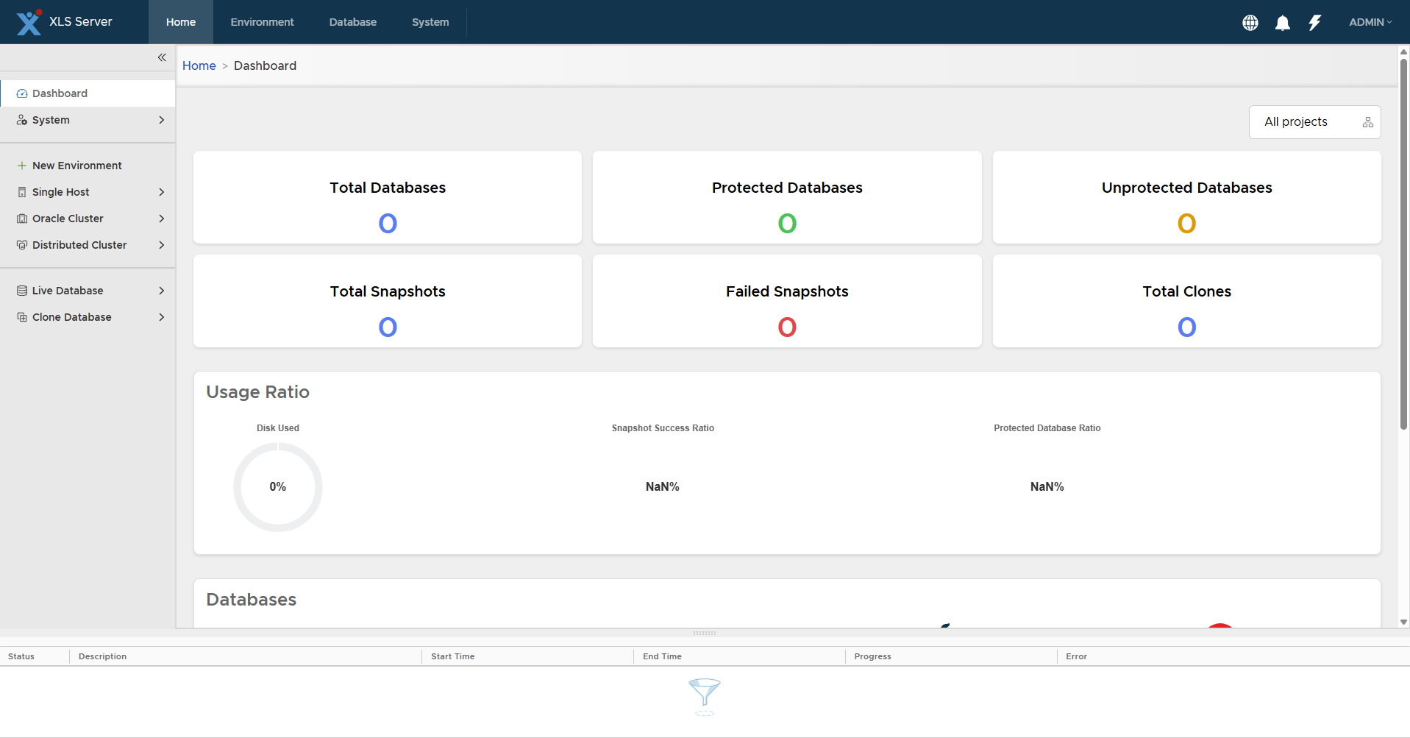
Task: Click the New Environment plus icon
Action: [22, 166]
